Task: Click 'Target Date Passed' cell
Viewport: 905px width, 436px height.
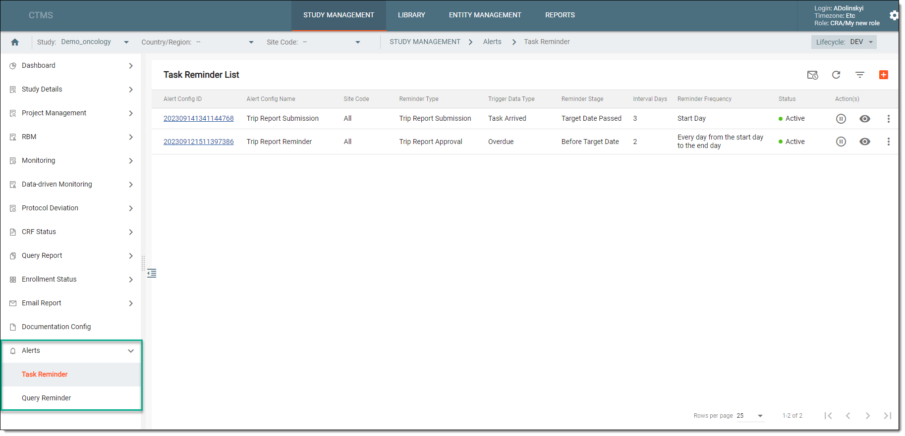Action: (591, 119)
